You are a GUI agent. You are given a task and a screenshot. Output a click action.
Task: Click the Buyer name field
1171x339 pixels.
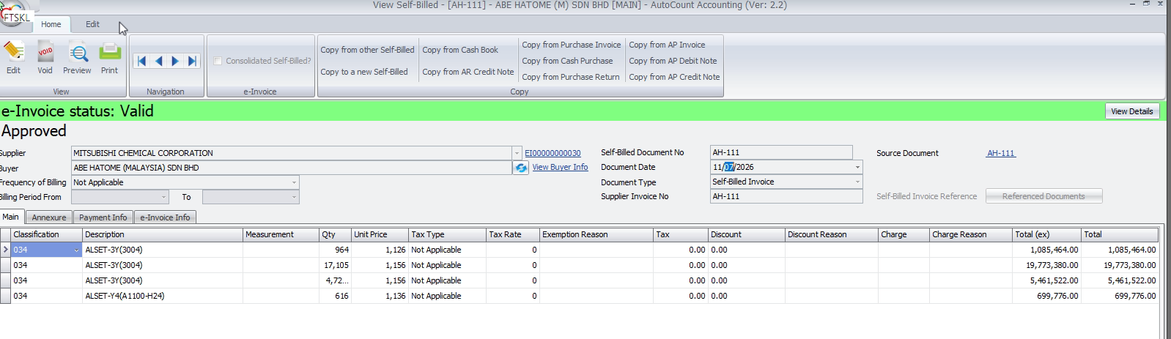pyautogui.click(x=292, y=168)
